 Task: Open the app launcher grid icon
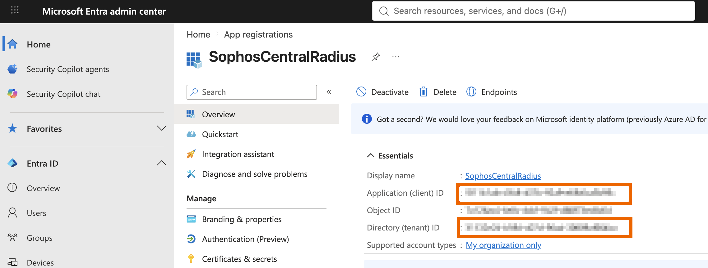click(x=15, y=10)
